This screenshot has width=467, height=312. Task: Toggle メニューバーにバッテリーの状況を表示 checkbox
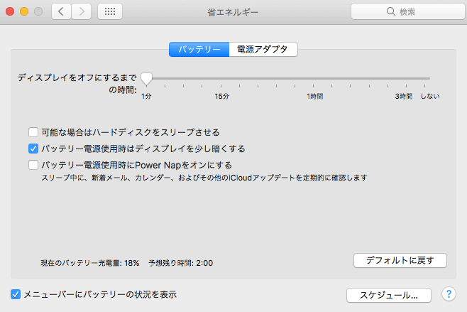[x=16, y=294]
